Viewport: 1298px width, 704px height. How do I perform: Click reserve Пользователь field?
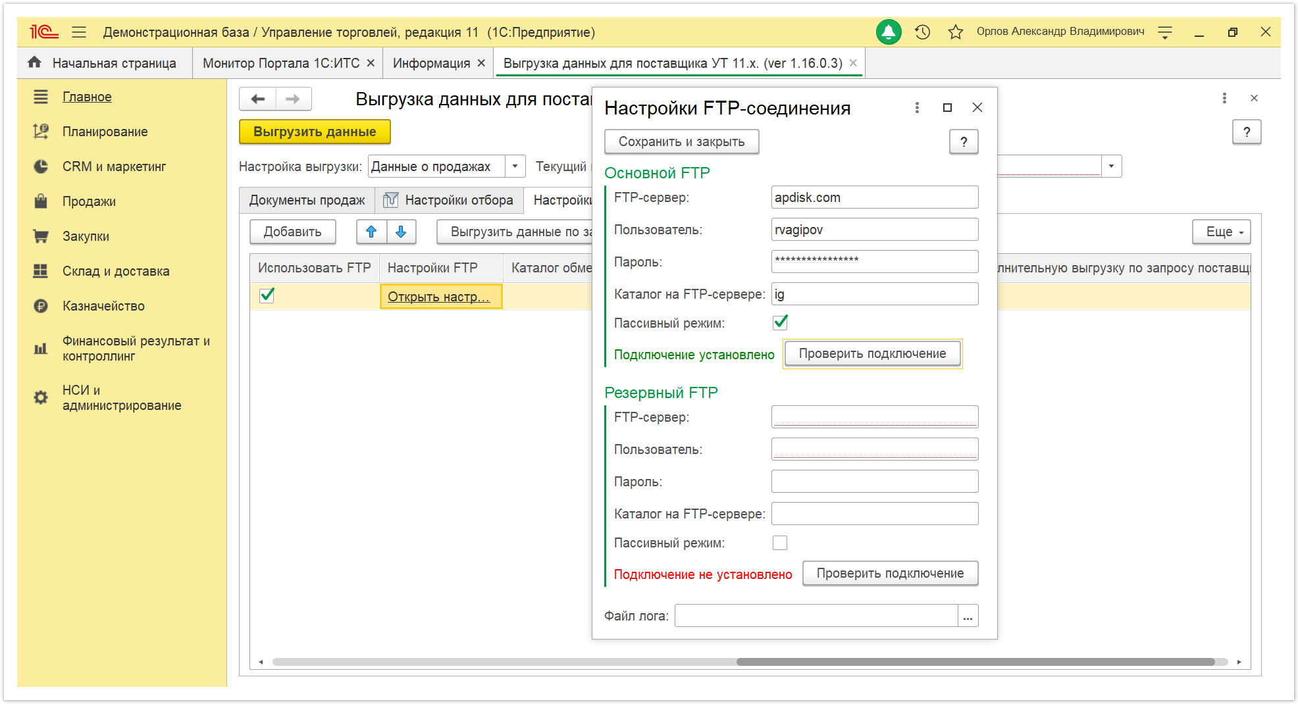875,449
